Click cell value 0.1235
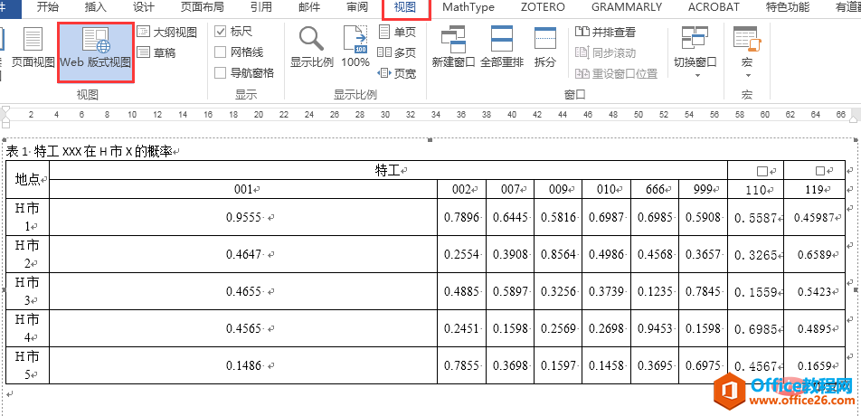Image resolution: width=861 pixels, height=416 pixels. (x=655, y=291)
